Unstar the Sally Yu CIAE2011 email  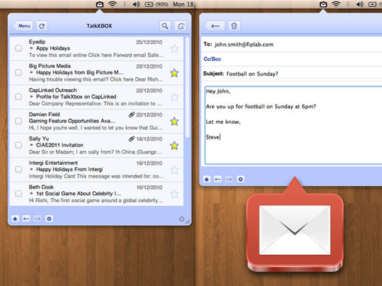click(x=175, y=146)
